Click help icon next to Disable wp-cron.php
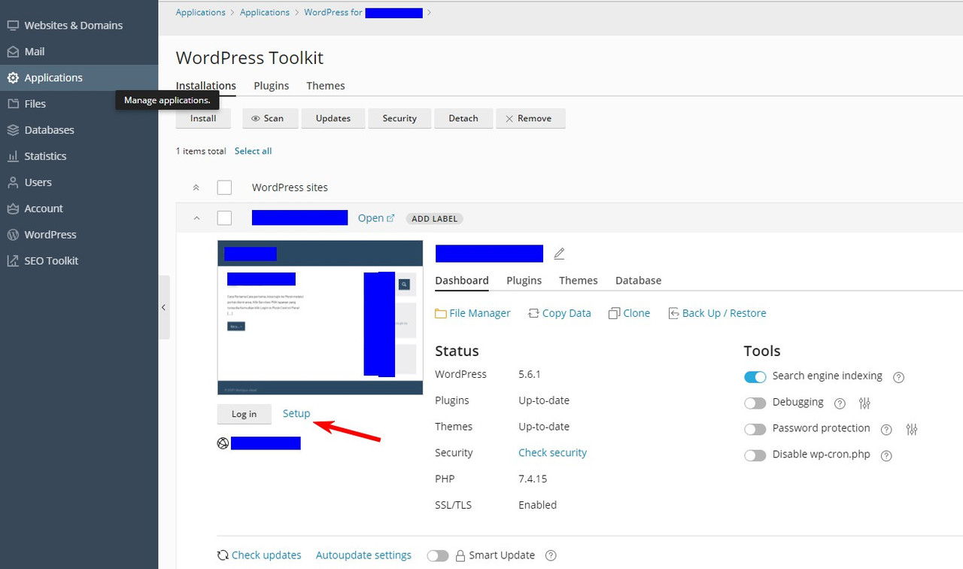 887,455
